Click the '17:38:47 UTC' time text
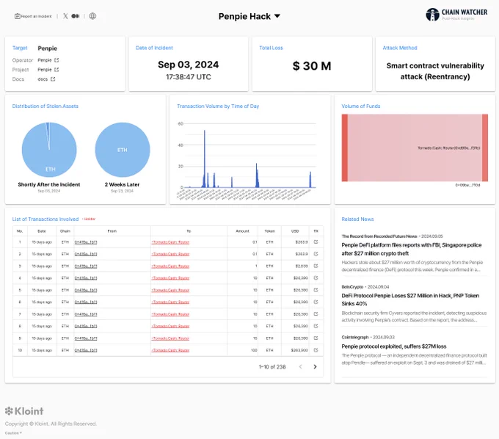This screenshot has height=439, width=499. 189,77
